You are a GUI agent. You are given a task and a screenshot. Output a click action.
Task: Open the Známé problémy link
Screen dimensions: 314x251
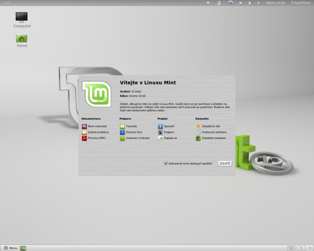click(x=98, y=132)
